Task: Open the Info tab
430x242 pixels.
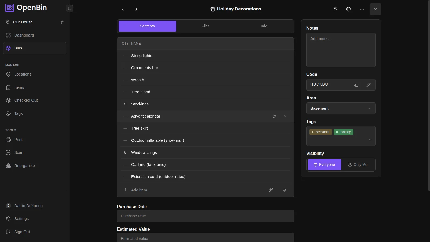Action: coord(264,26)
